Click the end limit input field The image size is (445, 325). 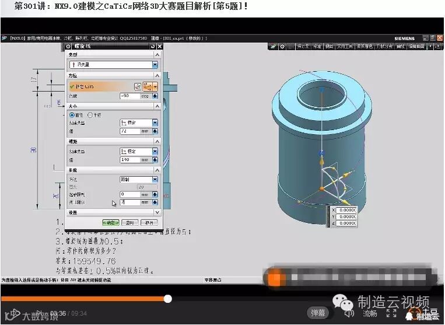click(130, 202)
